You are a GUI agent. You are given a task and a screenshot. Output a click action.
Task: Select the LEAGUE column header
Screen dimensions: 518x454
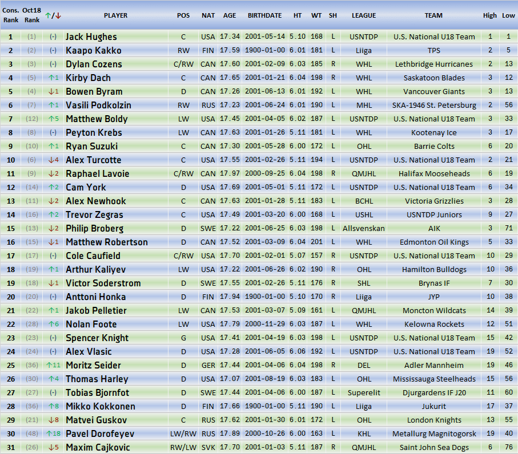(x=364, y=15)
